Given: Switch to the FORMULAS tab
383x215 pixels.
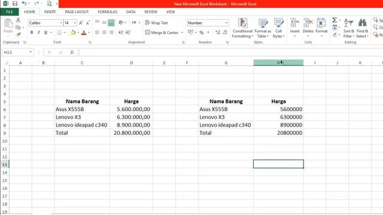Looking at the screenshot, I should [x=108, y=12].
